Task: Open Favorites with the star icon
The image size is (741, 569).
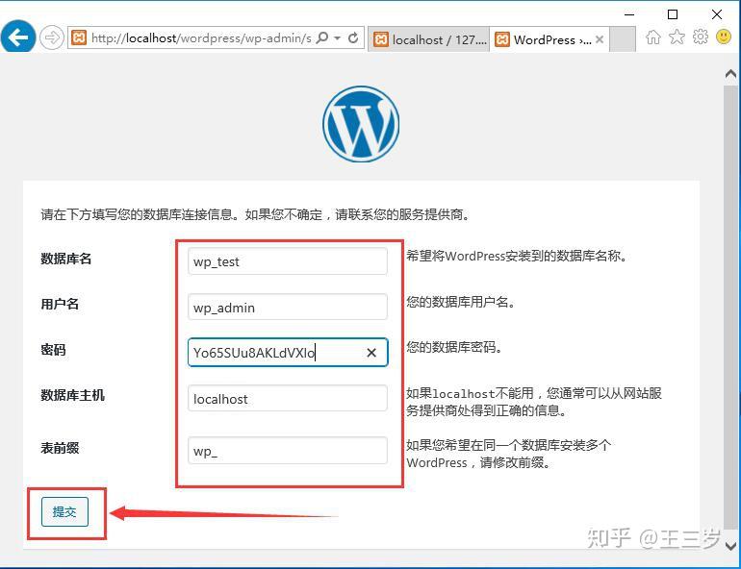Action: (677, 37)
